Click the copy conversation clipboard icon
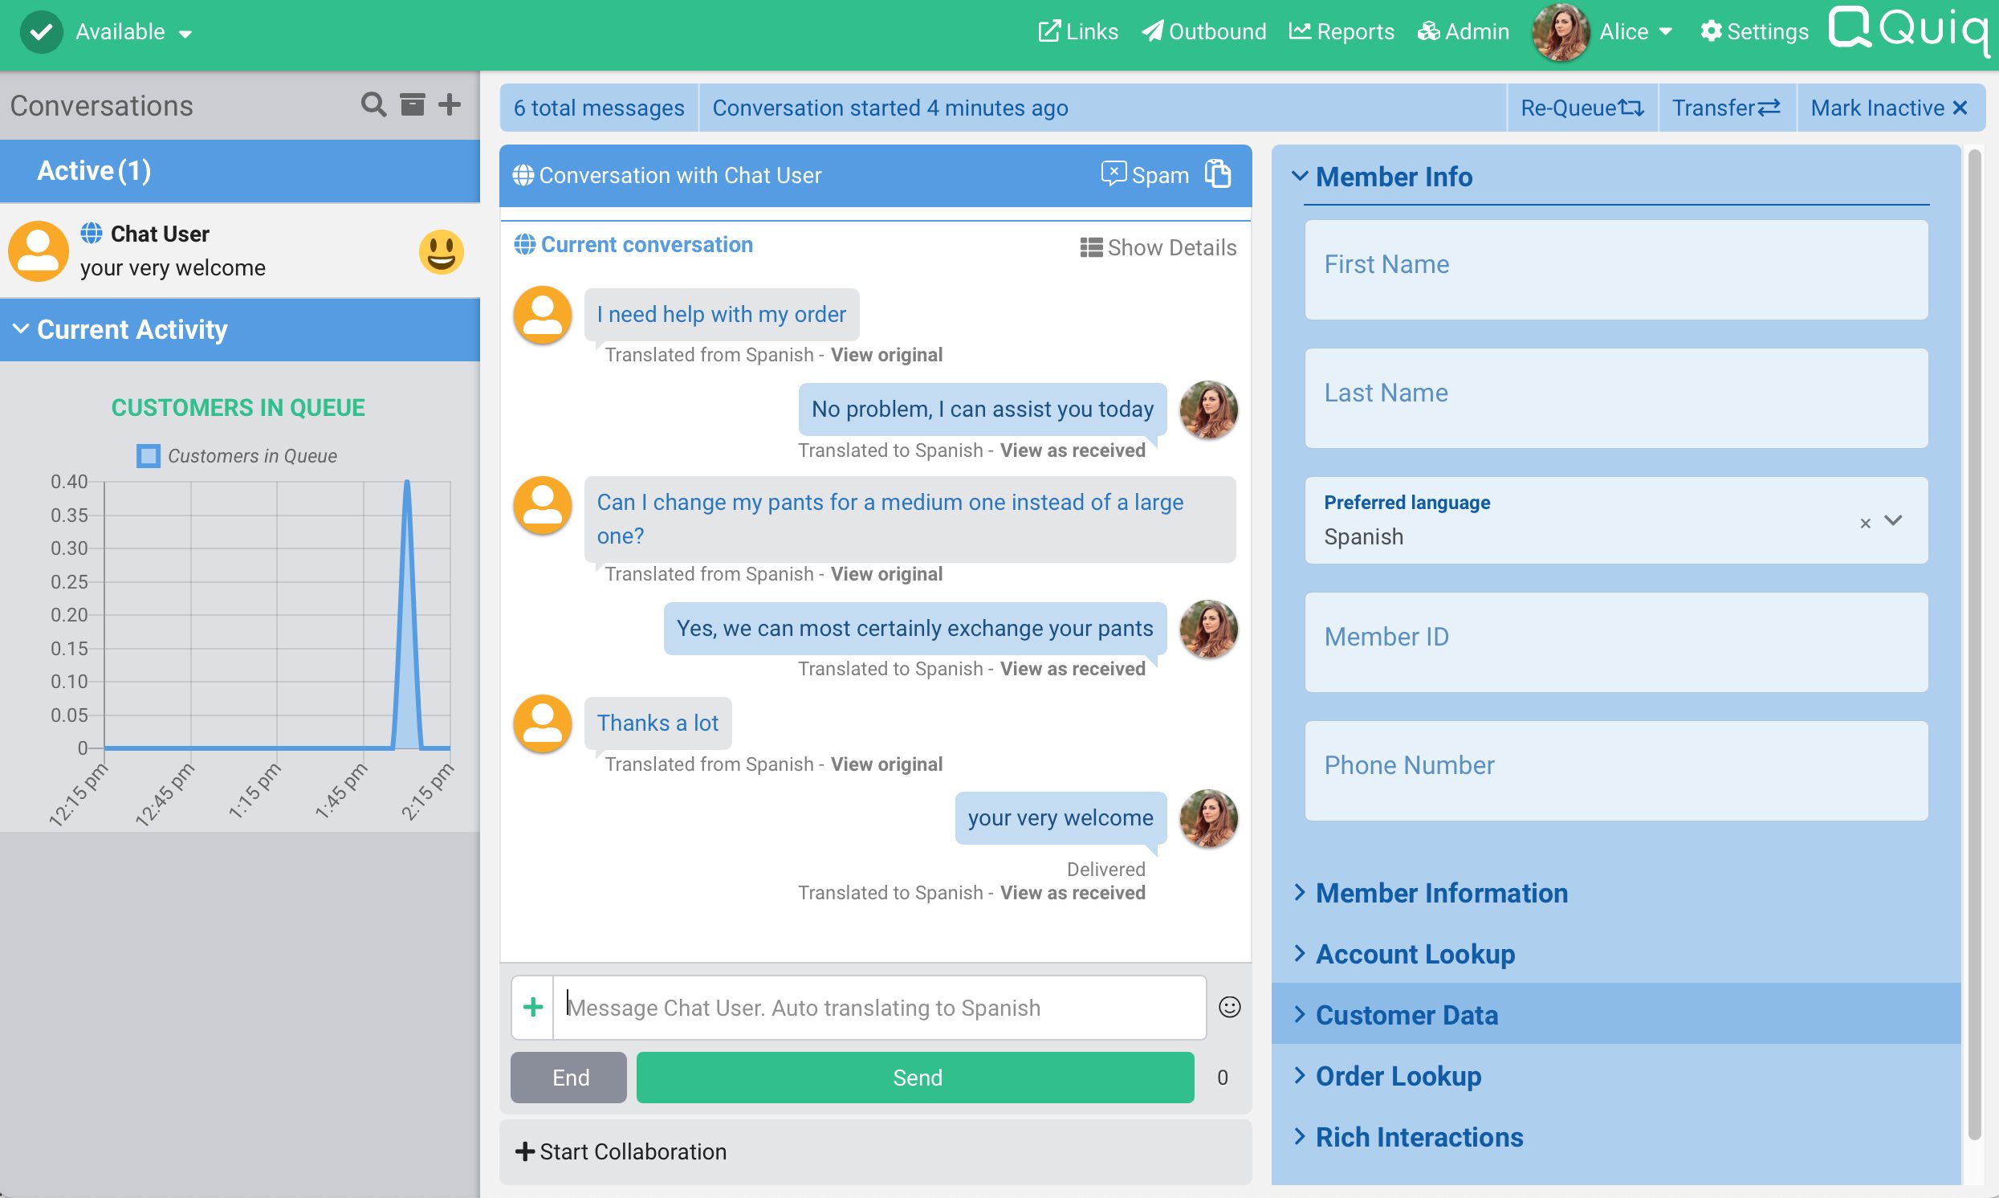 (1218, 174)
